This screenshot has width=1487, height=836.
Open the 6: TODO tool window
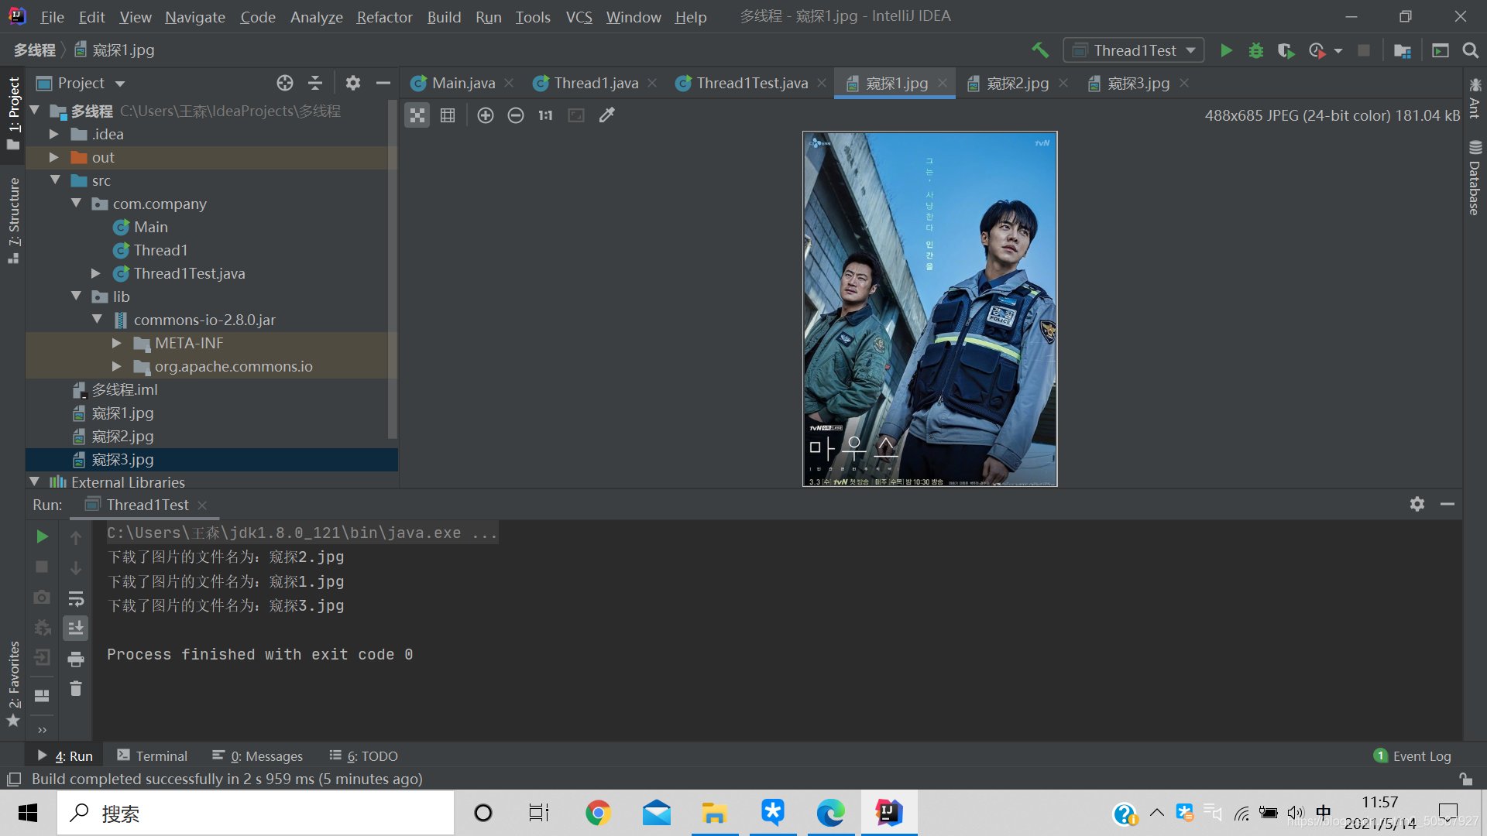click(x=363, y=756)
